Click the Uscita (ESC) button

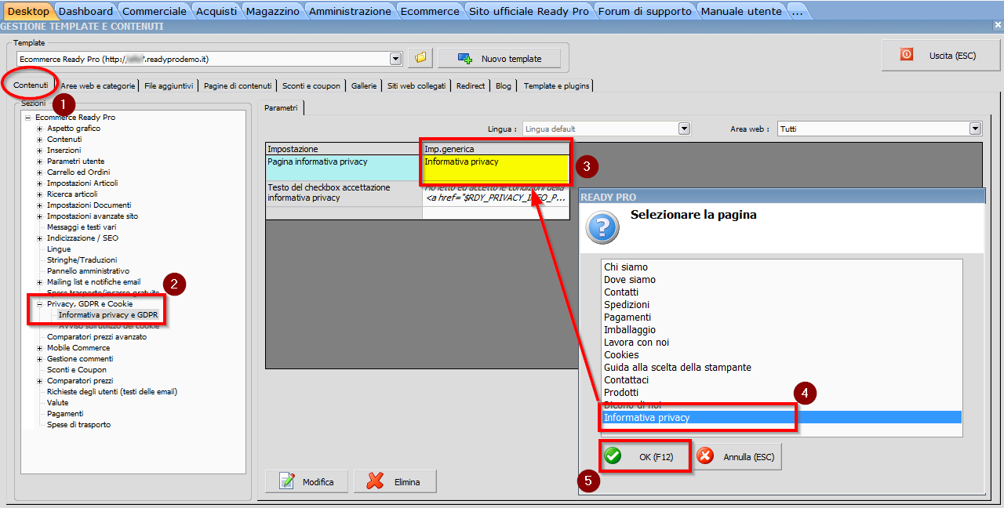[x=940, y=56]
